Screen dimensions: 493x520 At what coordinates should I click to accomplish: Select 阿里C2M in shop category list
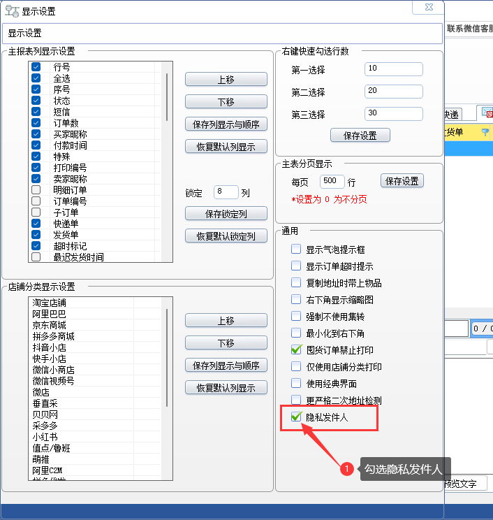[47, 470]
